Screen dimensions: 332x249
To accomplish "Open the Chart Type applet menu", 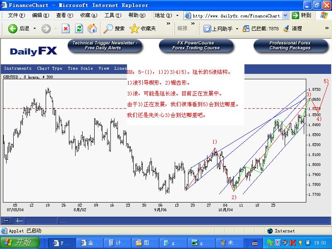I will point(49,68).
